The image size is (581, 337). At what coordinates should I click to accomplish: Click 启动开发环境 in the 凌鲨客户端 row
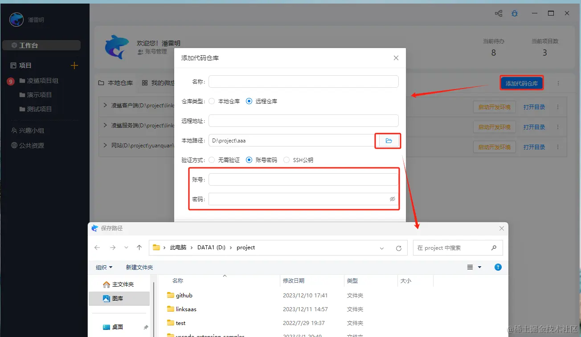pyautogui.click(x=495, y=107)
